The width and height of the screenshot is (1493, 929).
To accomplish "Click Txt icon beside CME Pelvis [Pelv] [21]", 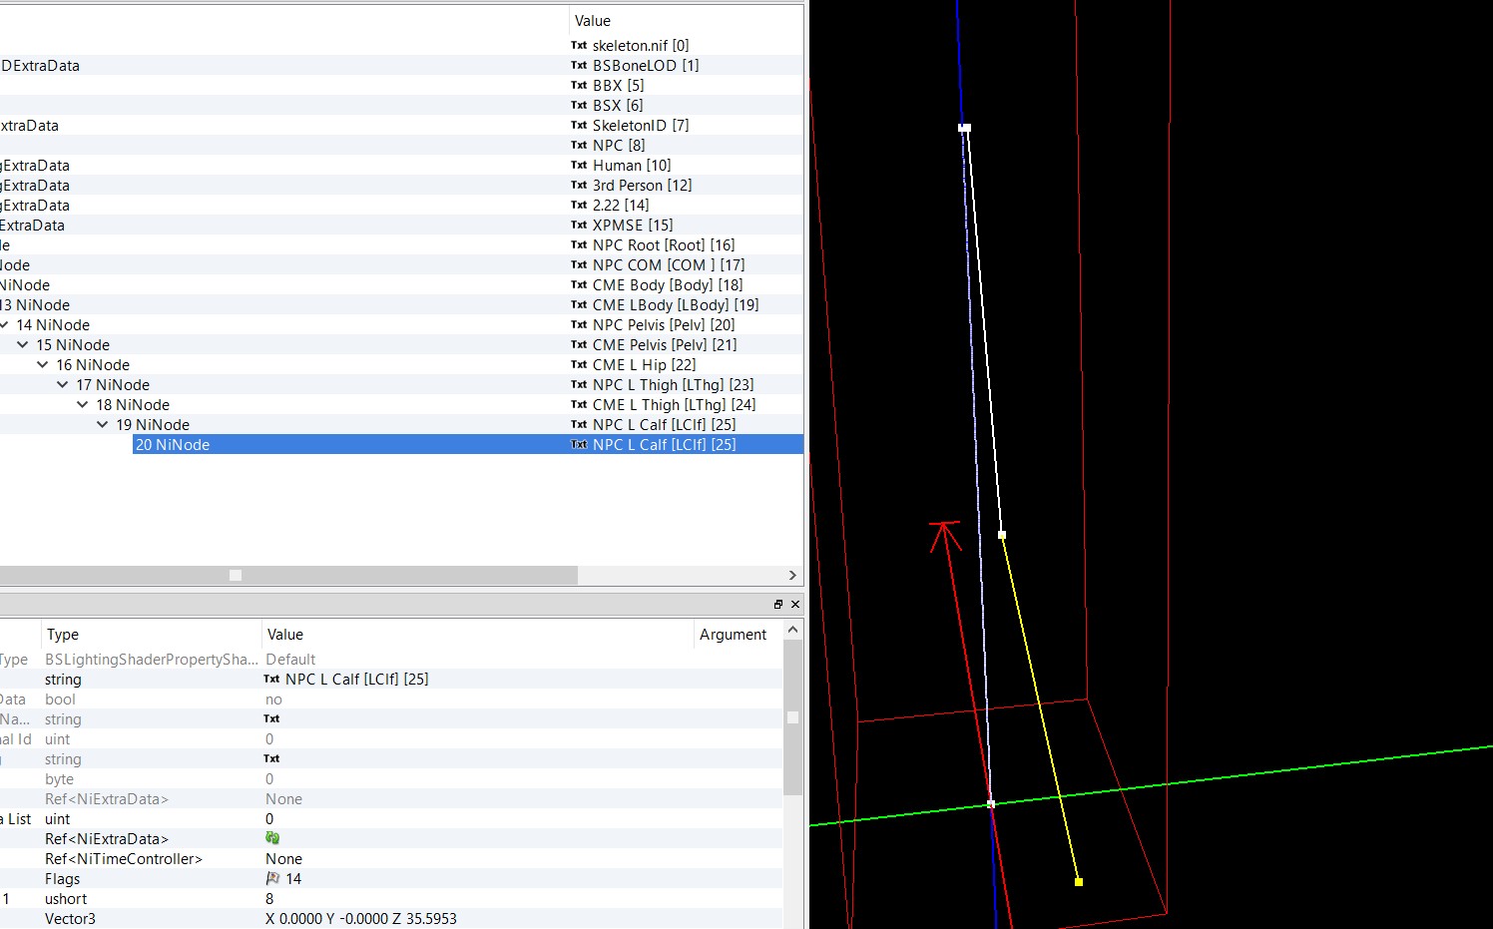I will pos(579,345).
